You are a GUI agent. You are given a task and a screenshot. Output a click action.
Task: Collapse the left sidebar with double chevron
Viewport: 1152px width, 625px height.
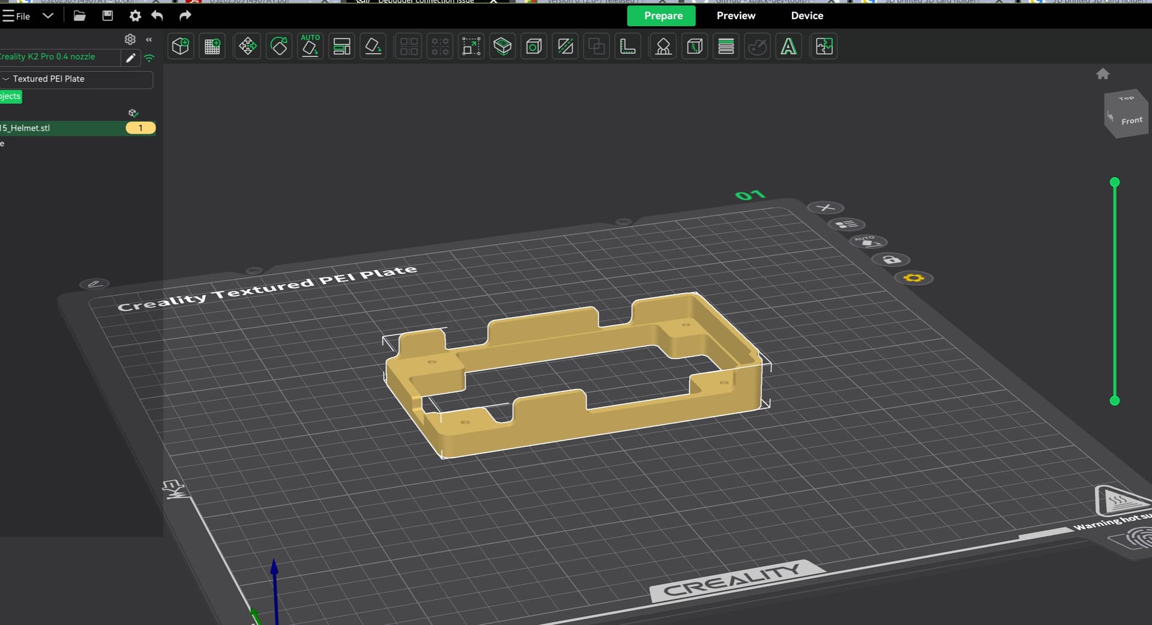149,40
